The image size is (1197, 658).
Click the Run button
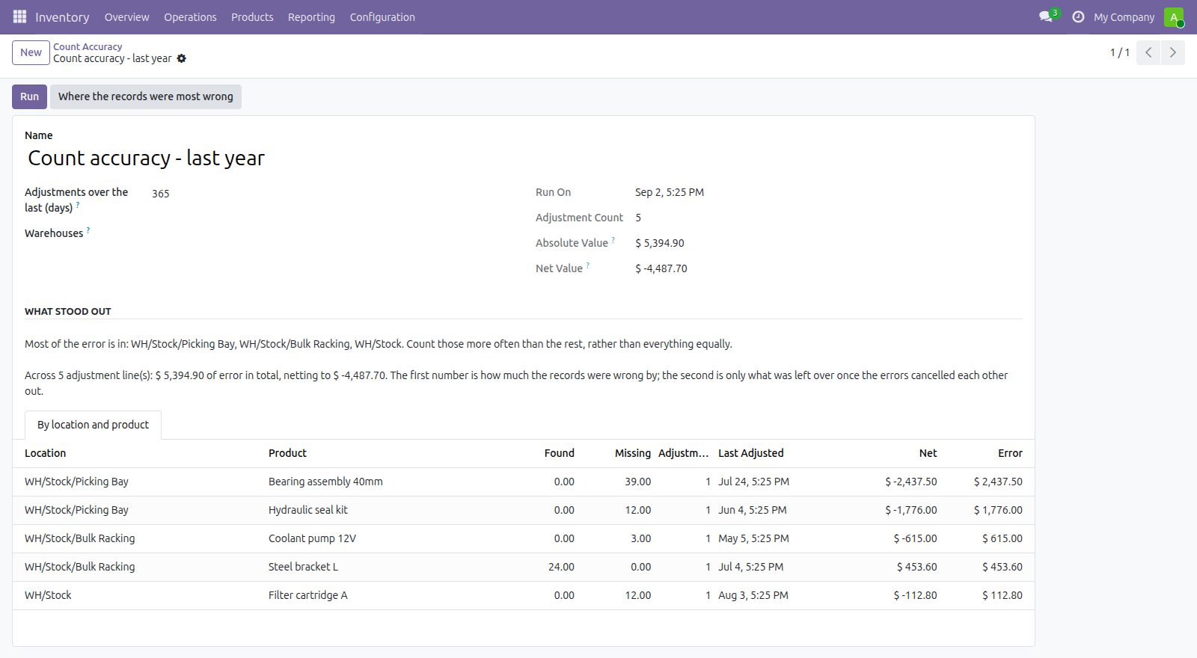click(29, 96)
